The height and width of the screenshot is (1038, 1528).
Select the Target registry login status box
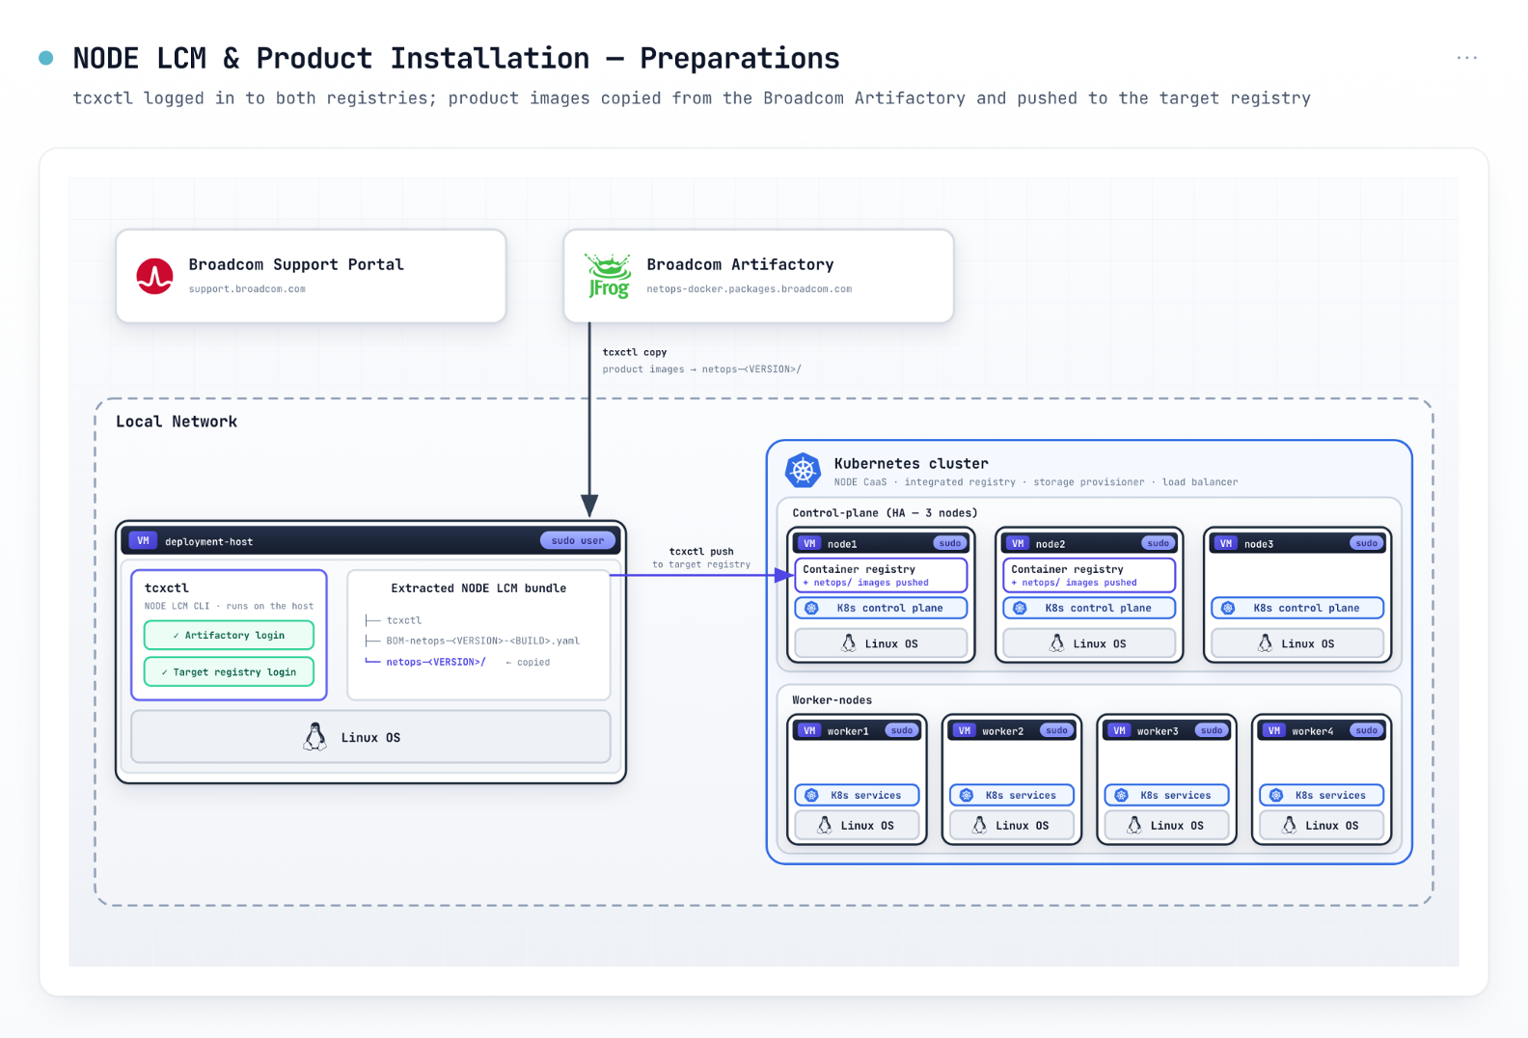point(229,671)
